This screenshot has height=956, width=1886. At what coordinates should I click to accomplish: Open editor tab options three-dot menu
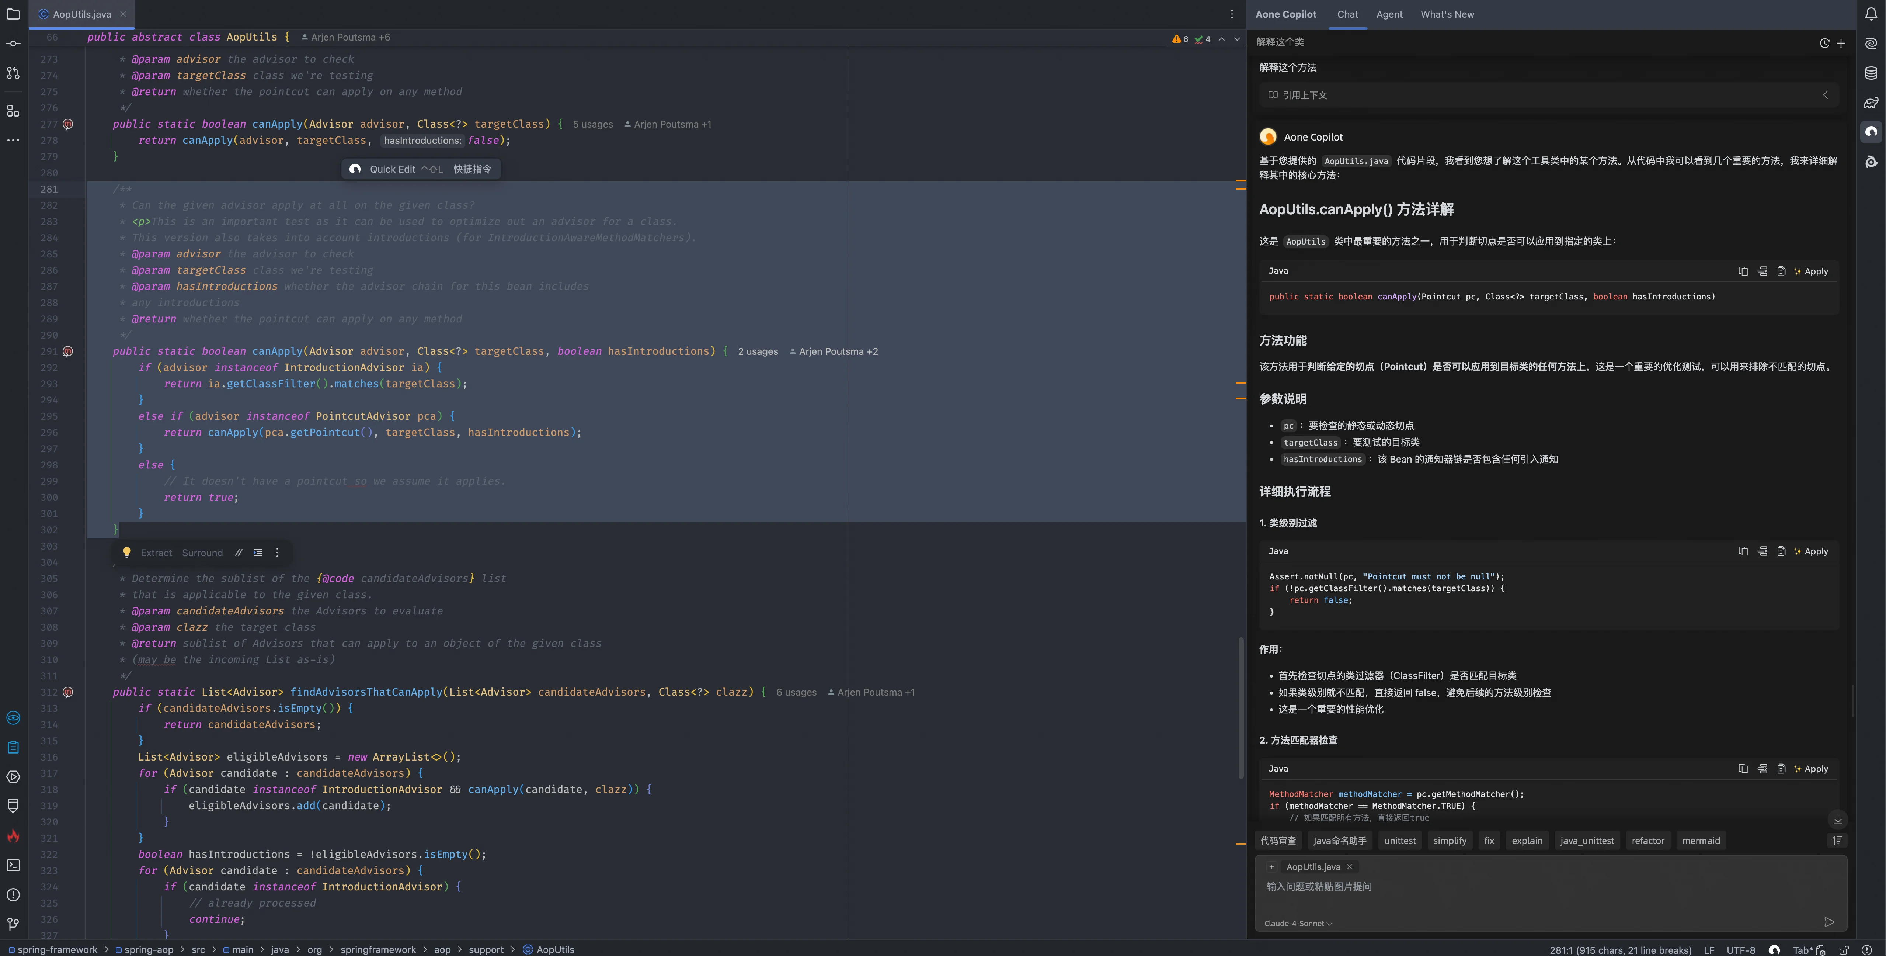pyautogui.click(x=1231, y=14)
